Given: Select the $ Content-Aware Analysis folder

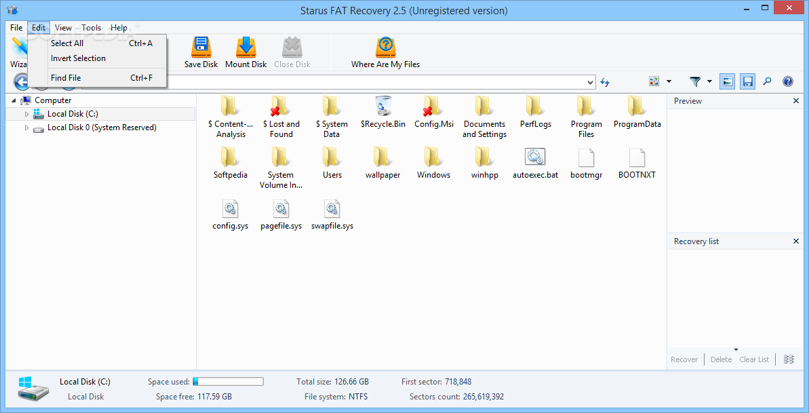Looking at the screenshot, I should point(231,117).
